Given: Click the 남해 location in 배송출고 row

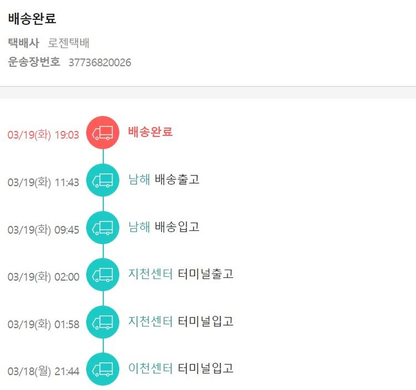Looking at the screenshot, I should (x=139, y=179).
